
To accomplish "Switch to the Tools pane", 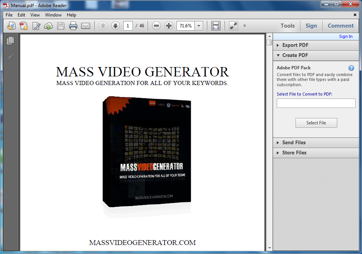I will (287, 26).
